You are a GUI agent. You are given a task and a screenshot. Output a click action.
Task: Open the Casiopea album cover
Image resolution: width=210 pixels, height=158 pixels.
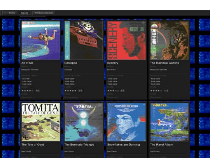click(x=84, y=41)
